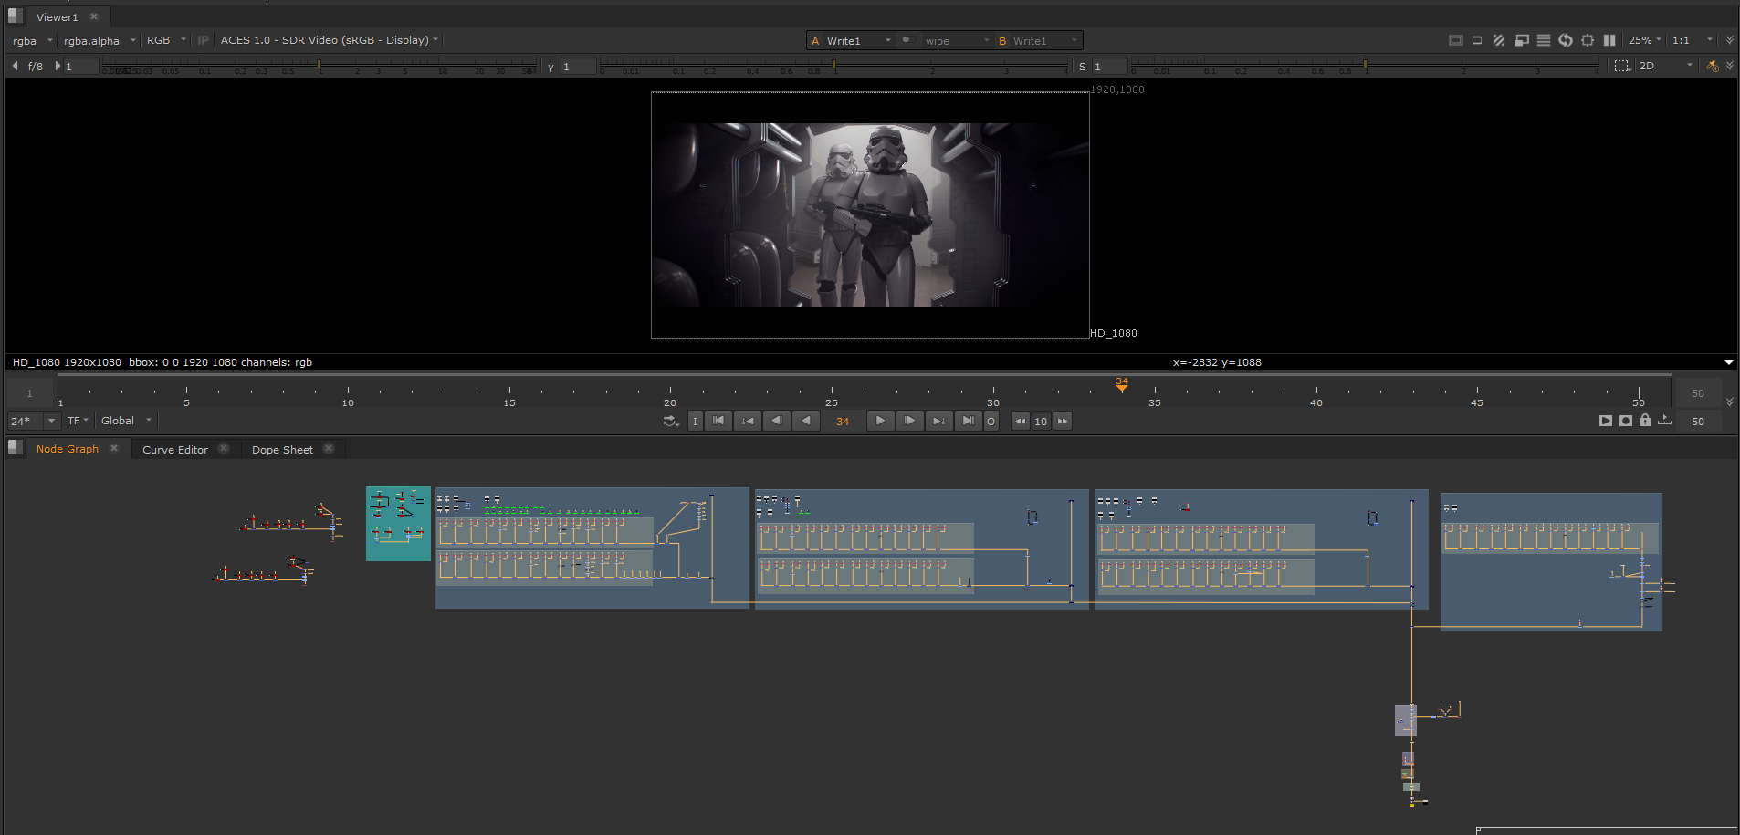Toggle the single-rectangle icon beside clipping warning
This screenshot has width=1740, height=835.
point(1477,40)
